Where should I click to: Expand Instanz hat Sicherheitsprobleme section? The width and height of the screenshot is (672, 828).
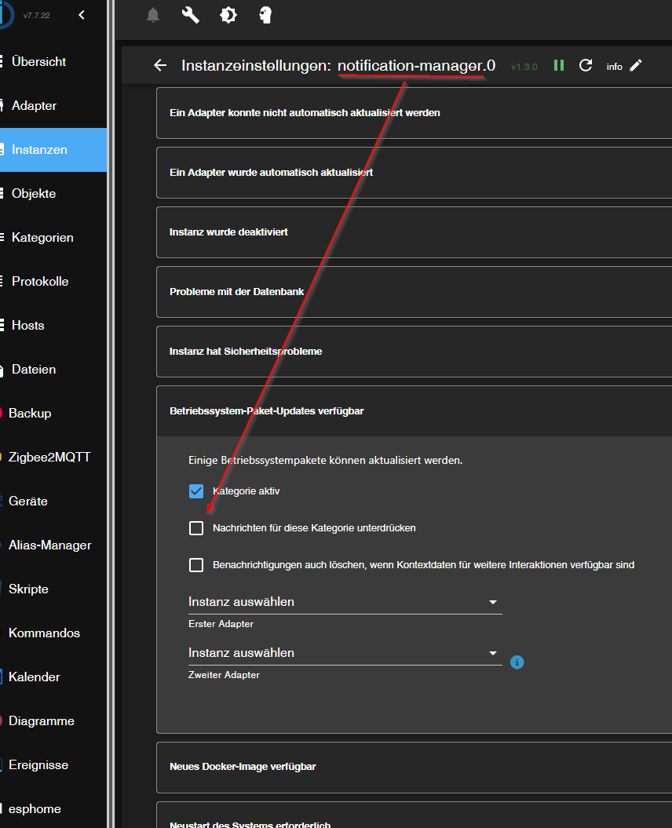click(x=415, y=352)
